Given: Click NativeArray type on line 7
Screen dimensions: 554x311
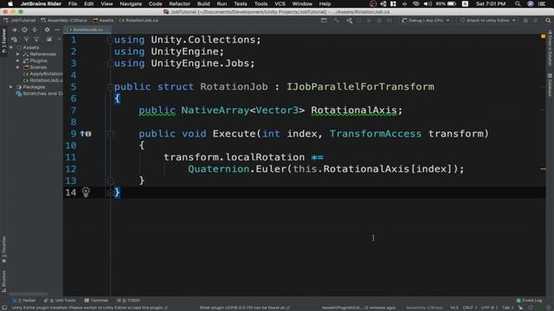Looking at the screenshot, I should tap(216, 111).
